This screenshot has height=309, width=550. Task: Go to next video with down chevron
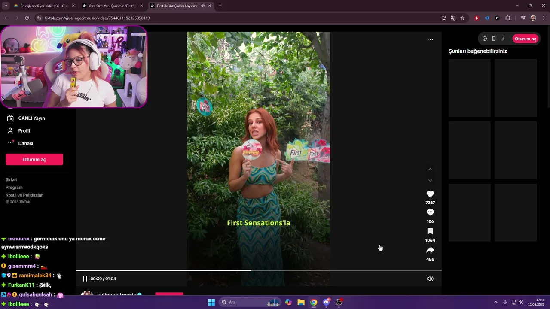430,180
